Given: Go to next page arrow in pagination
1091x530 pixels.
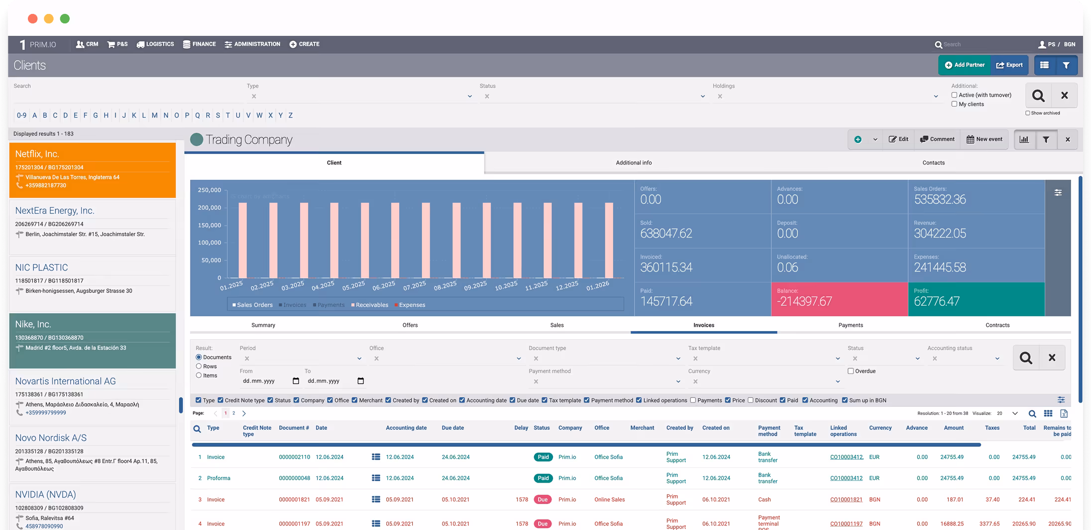Looking at the screenshot, I should pos(244,413).
